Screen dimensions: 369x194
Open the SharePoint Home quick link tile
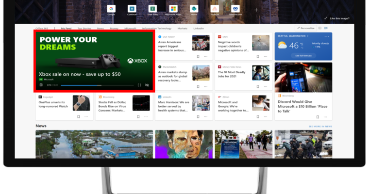[x=194, y=9]
